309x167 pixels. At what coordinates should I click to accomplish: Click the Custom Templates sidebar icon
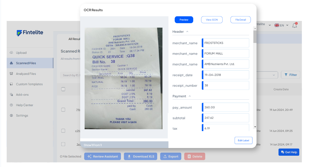pos(11,84)
